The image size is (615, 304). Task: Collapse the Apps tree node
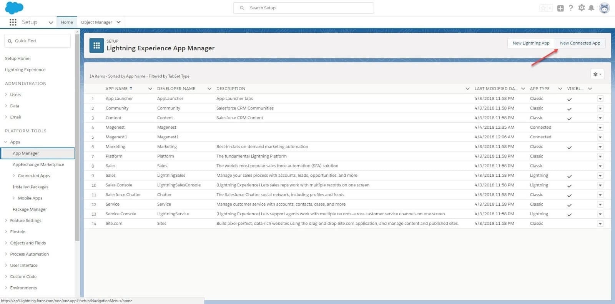click(x=6, y=142)
